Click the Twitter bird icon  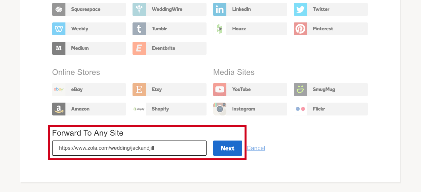point(300,9)
